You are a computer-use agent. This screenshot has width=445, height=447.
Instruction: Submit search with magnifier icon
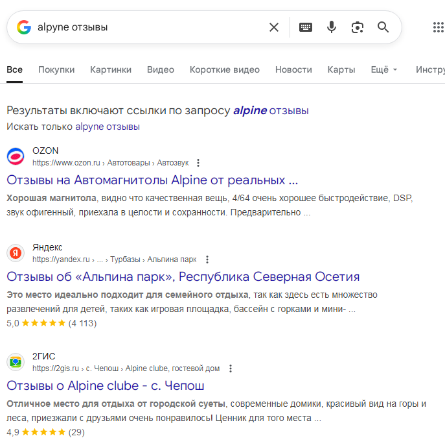coord(383,27)
